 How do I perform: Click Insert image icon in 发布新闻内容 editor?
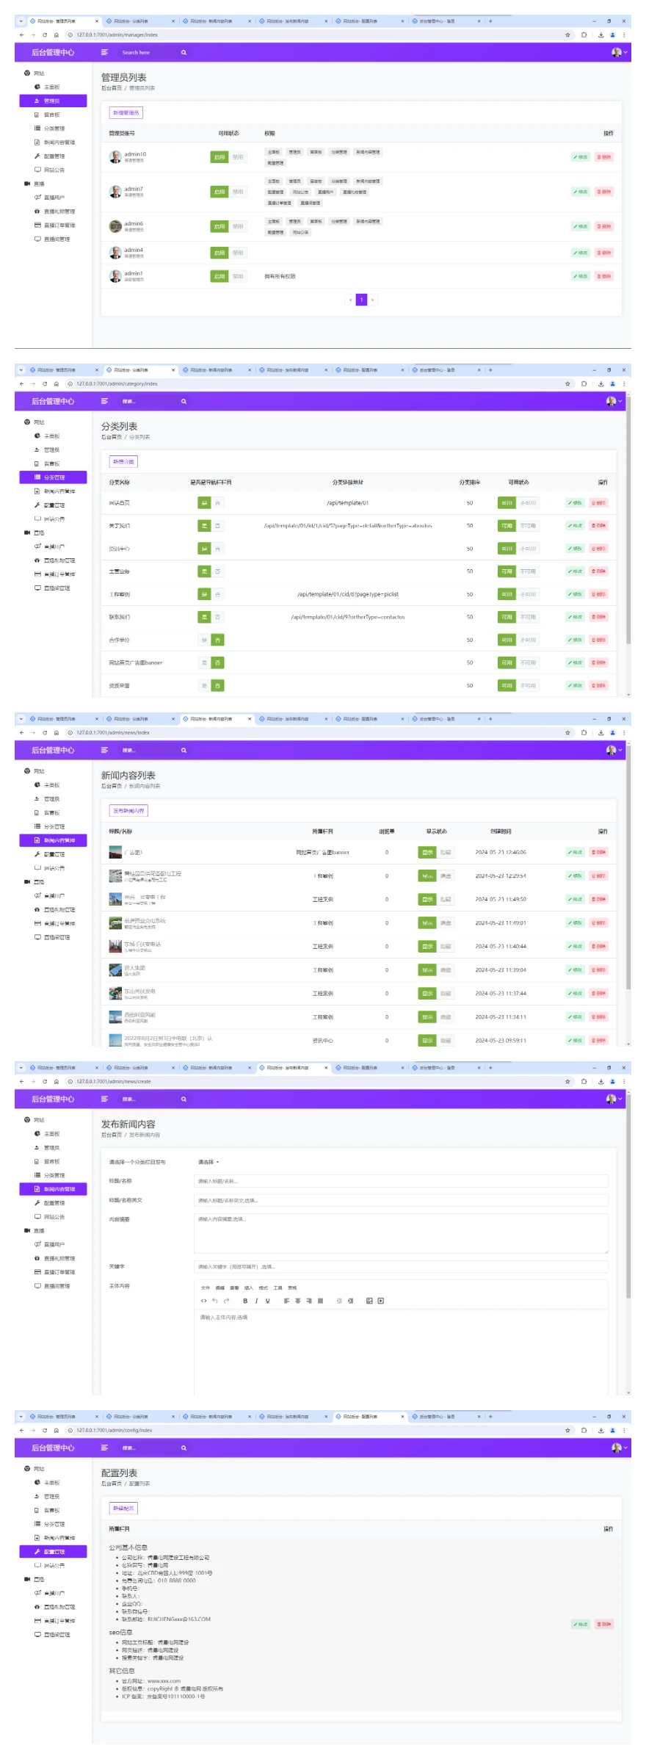(369, 1301)
